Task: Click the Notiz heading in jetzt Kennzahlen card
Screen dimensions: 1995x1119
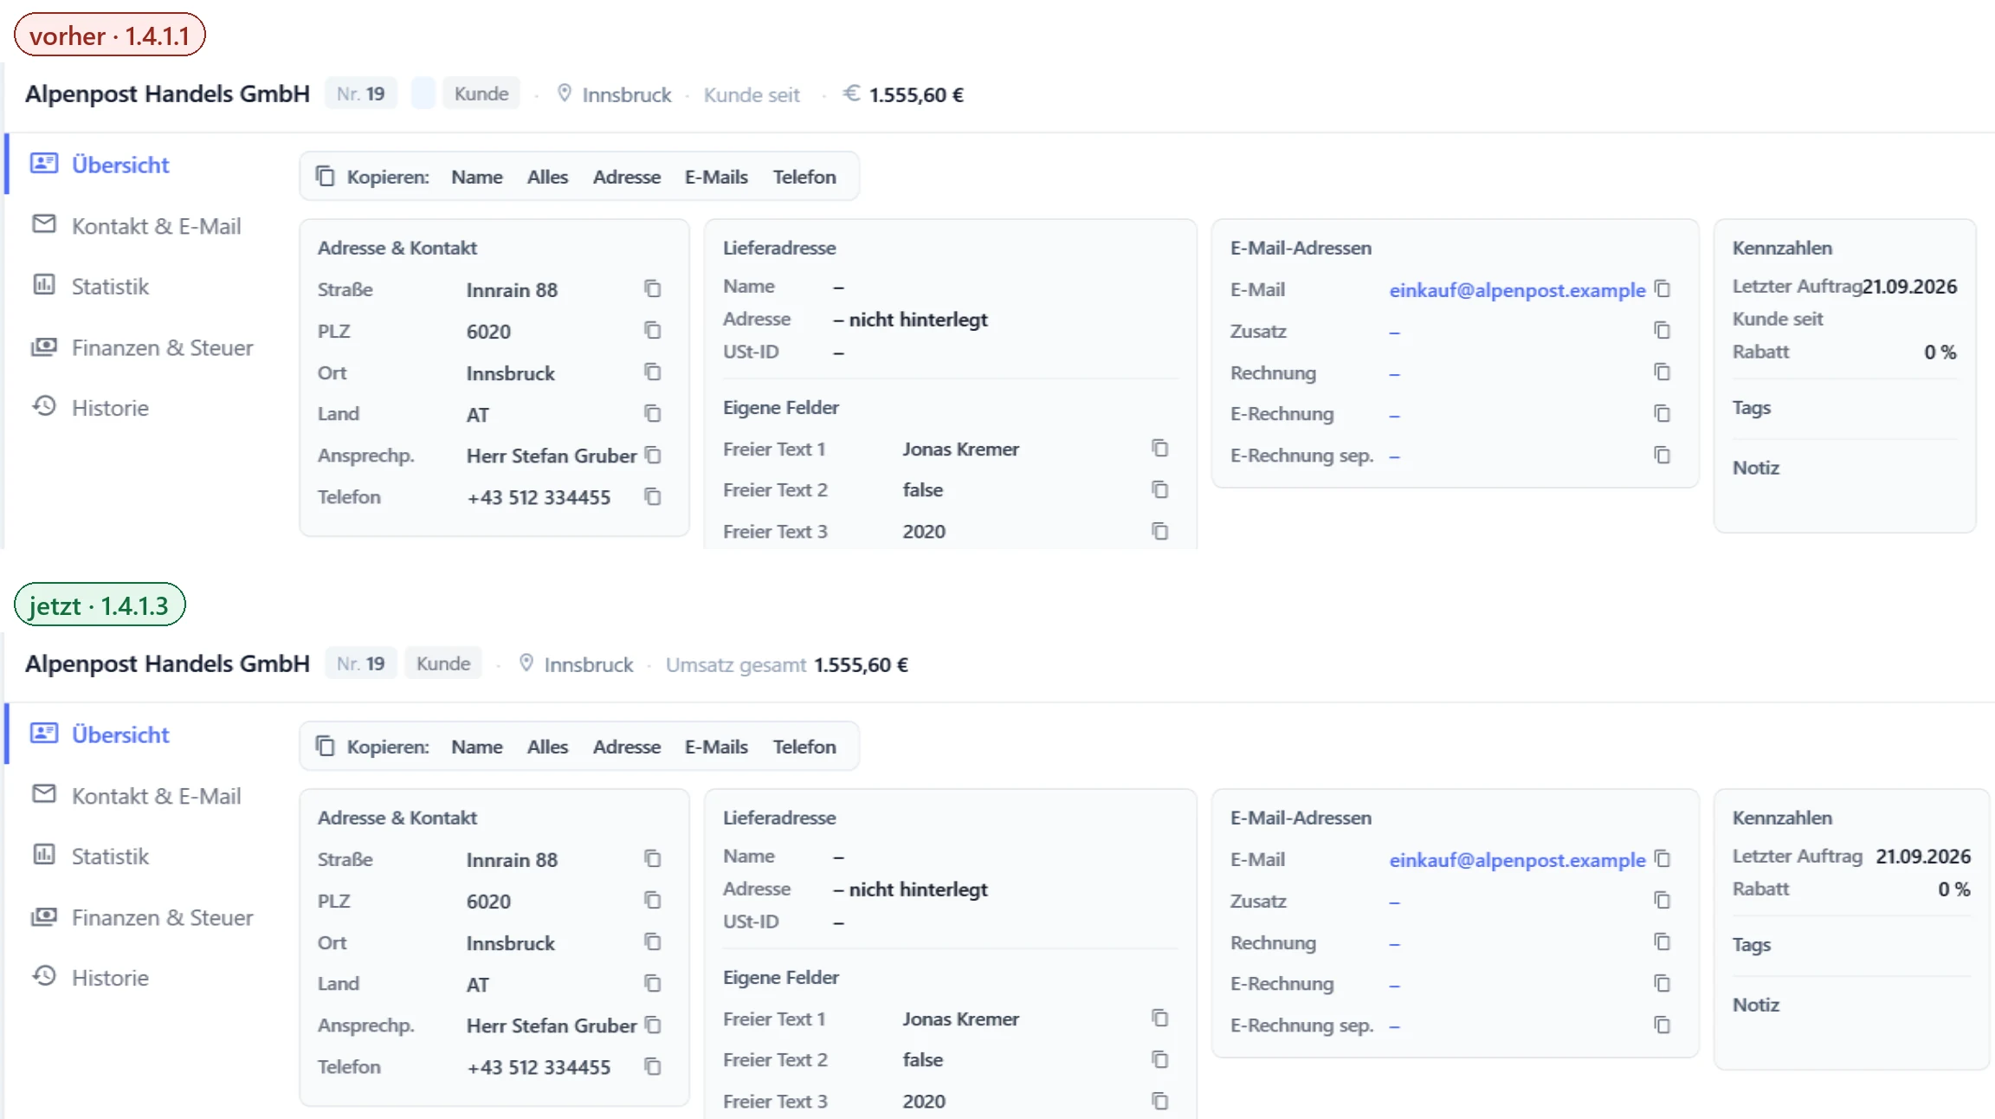Action: 1756,1005
